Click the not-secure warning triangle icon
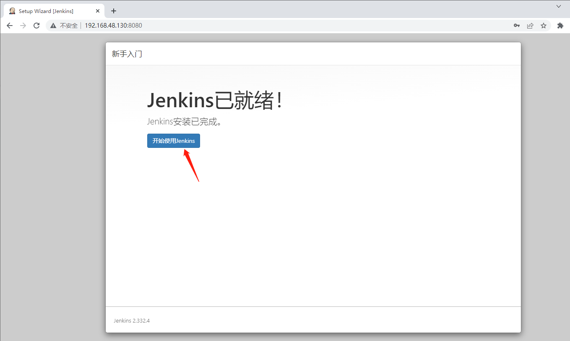Image resolution: width=570 pixels, height=341 pixels. point(53,26)
